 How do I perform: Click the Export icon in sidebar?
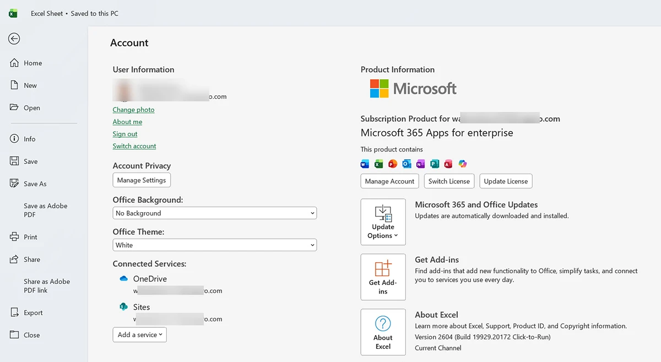14,312
